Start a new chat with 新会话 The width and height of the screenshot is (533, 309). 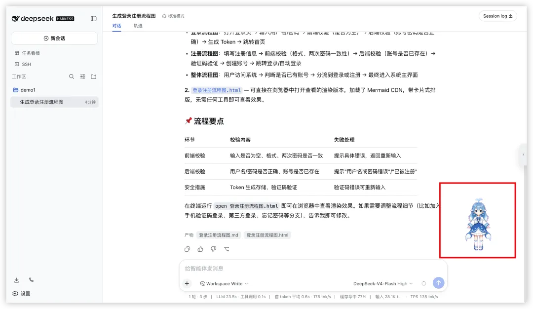[x=54, y=39]
